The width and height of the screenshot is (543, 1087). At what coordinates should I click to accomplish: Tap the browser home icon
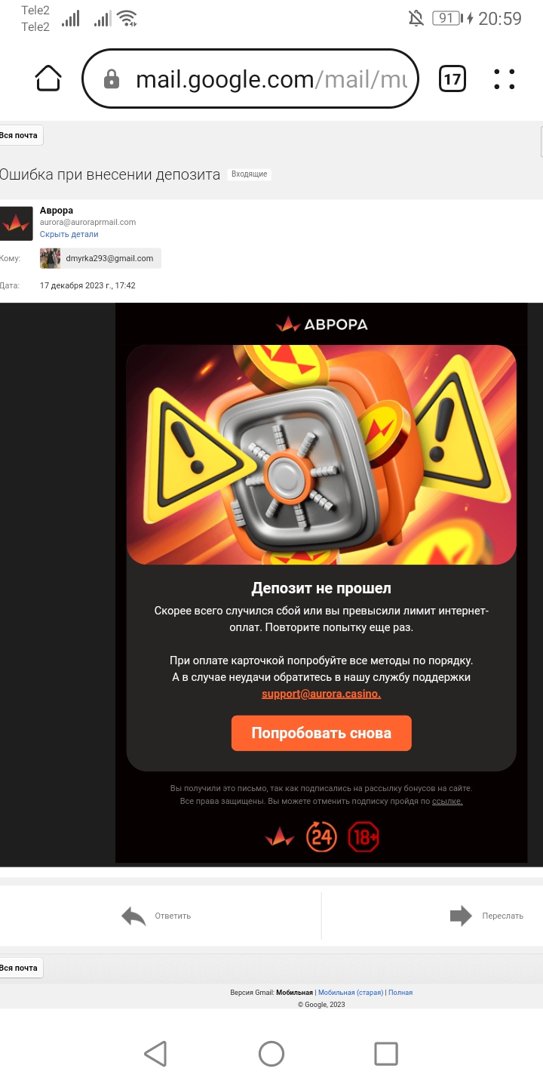pyautogui.click(x=48, y=79)
